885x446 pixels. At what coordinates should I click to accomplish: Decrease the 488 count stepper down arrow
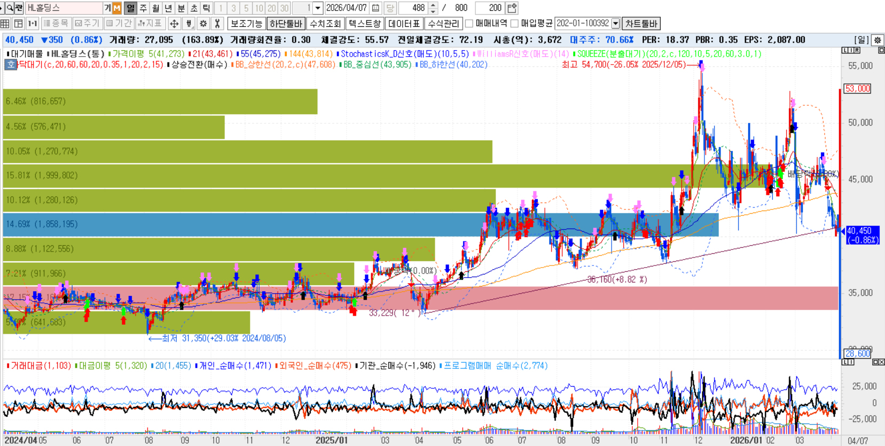(433, 11)
